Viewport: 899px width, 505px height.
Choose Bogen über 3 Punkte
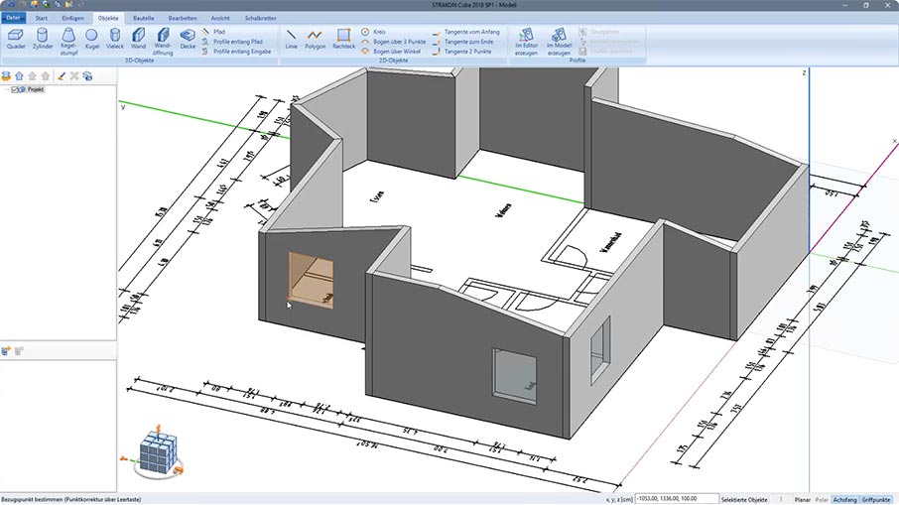399,42
